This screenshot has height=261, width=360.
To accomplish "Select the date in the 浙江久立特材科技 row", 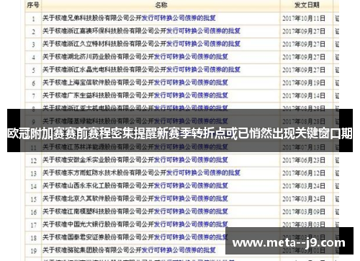I will [304, 44].
